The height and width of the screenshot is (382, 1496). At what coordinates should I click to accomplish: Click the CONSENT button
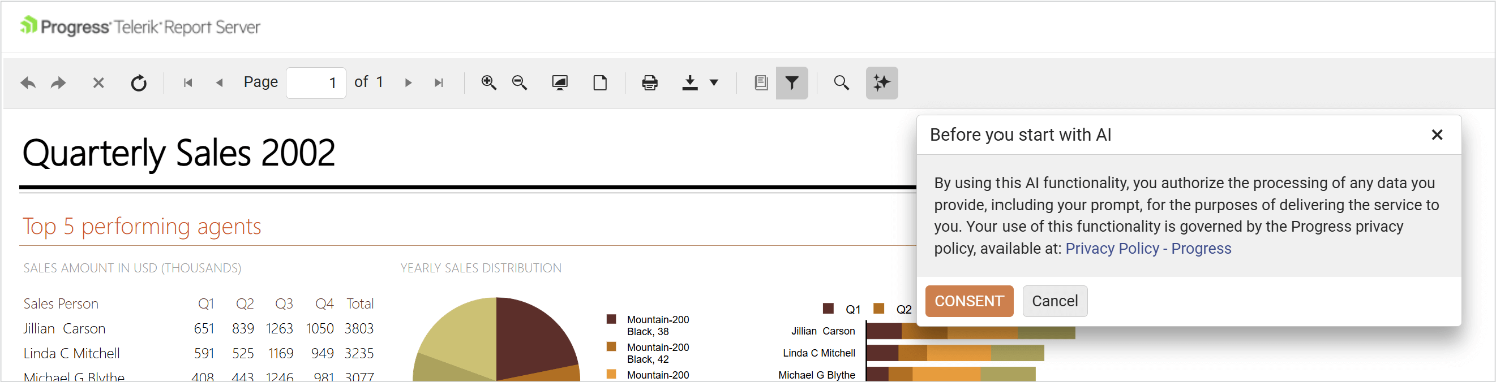tap(968, 301)
